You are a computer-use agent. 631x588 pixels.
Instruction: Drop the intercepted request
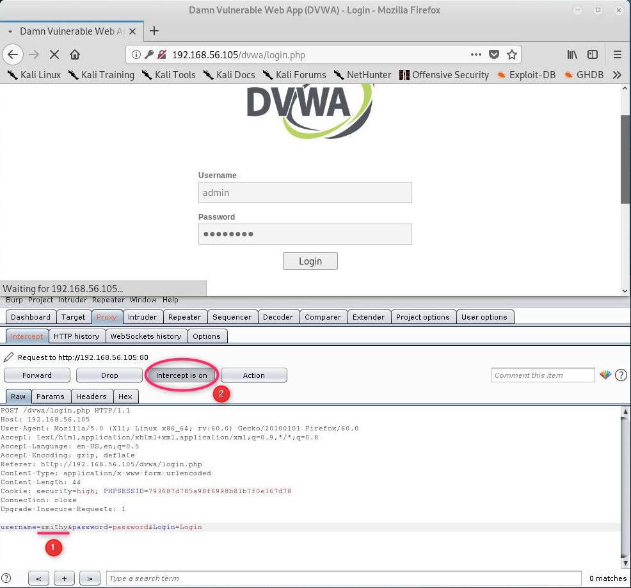109,375
